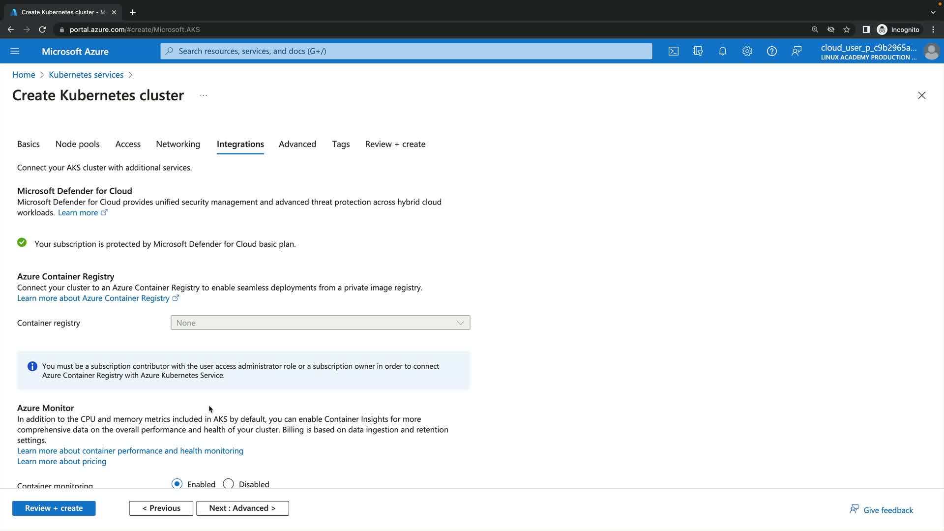Open Azure Cloud Shell icon
944x531 pixels.
point(673,51)
